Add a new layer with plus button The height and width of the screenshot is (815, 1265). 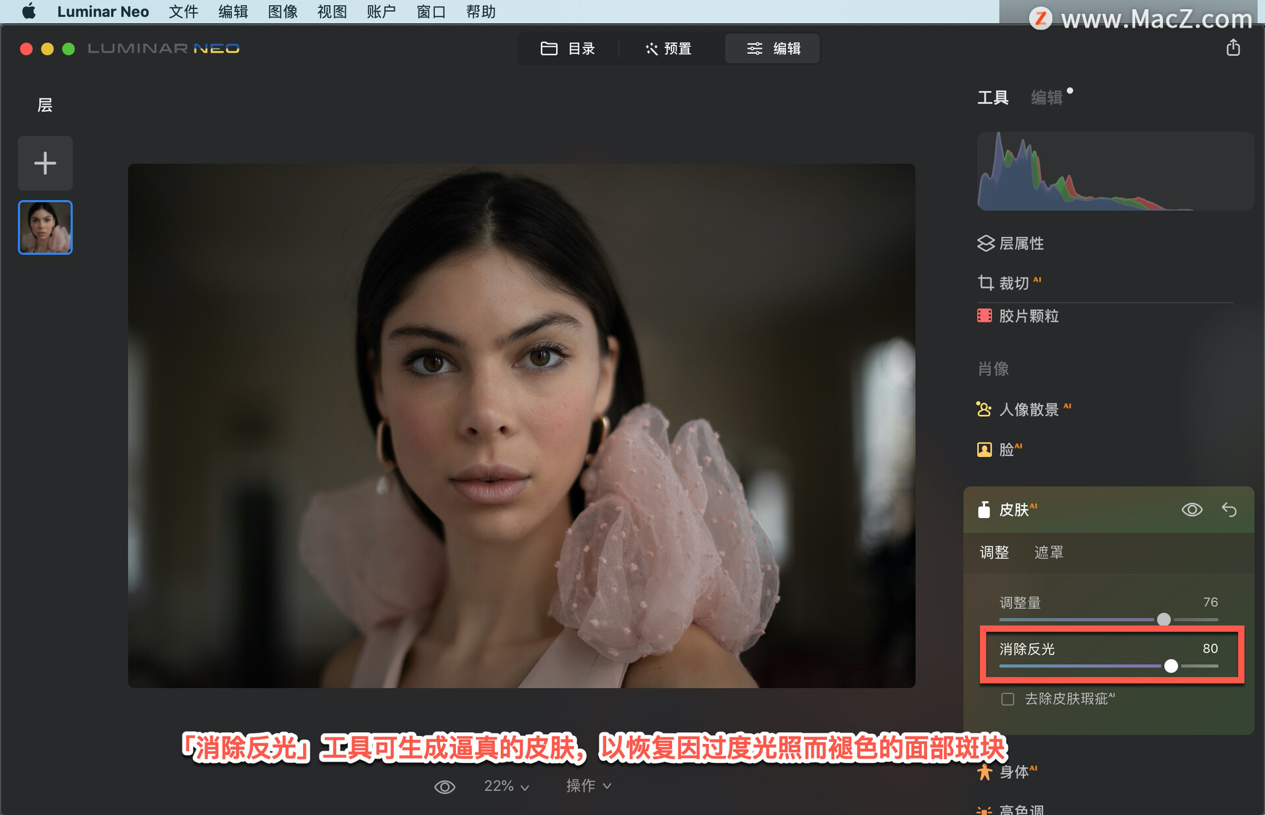(45, 163)
